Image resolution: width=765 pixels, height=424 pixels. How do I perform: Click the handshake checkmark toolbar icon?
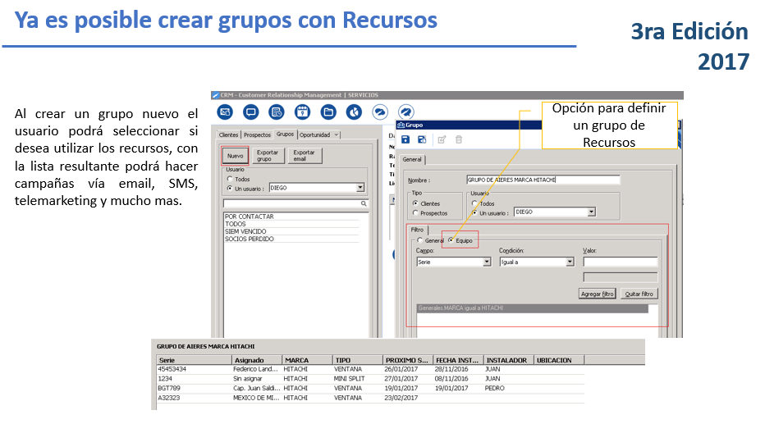[x=406, y=112]
